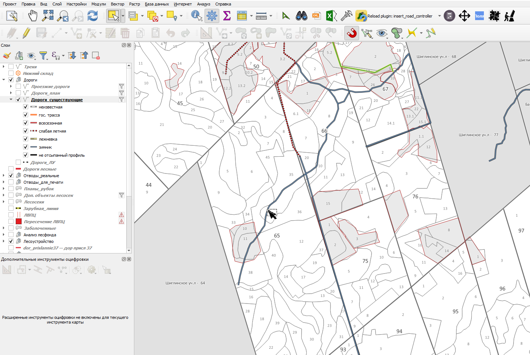The width and height of the screenshot is (530, 355).
Task: Select the Pan Map hand tool
Action: click(33, 16)
